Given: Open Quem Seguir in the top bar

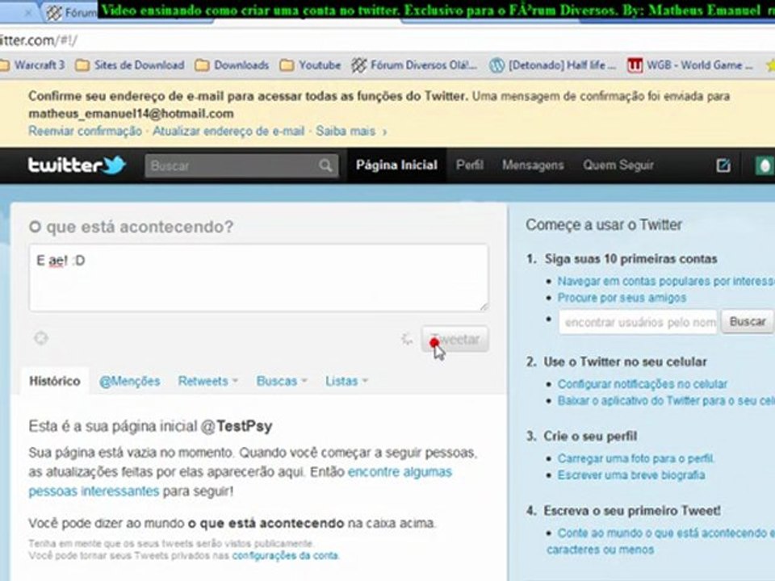Looking at the screenshot, I should [x=618, y=165].
